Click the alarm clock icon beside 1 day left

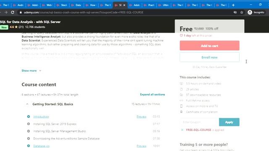[x=181, y=35]
